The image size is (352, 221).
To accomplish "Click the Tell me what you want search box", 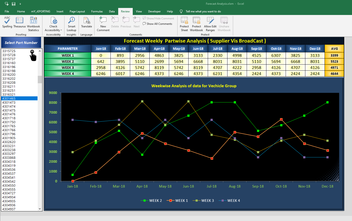I will click(203, 11).
